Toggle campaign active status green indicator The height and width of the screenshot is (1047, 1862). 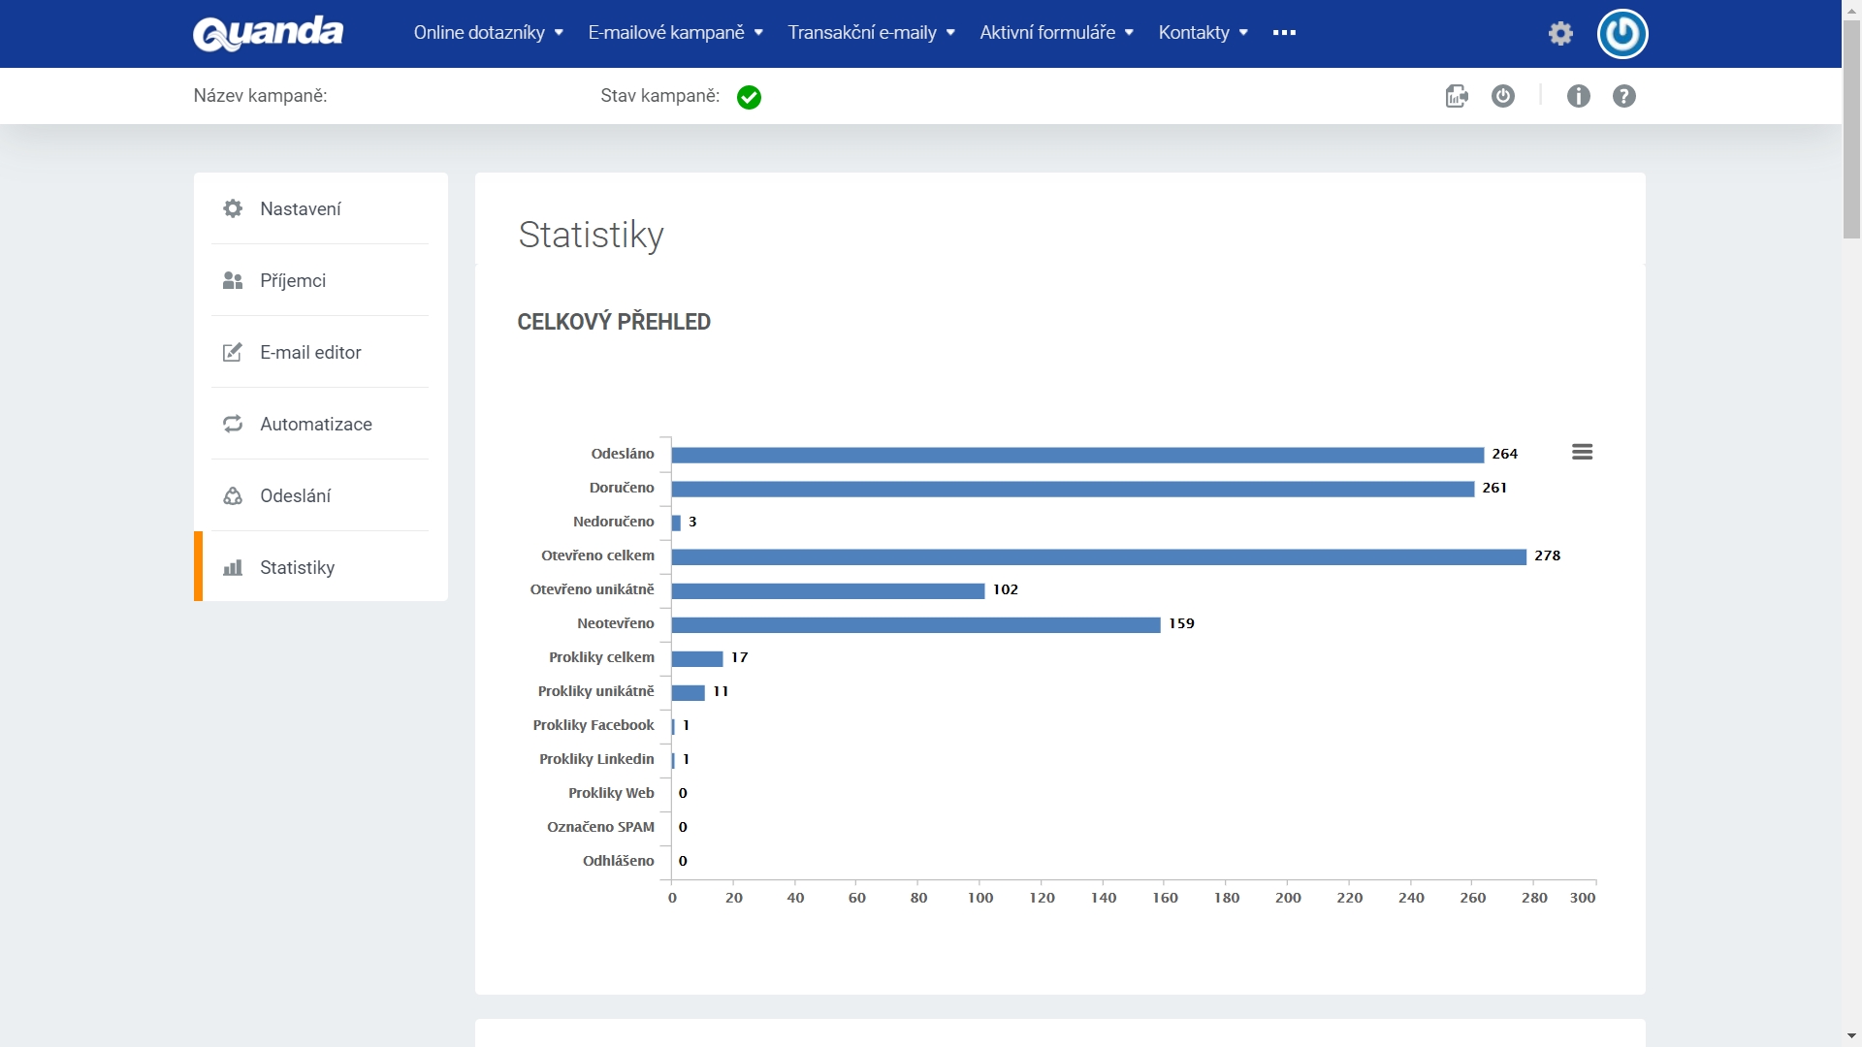[x=750, y=96]
